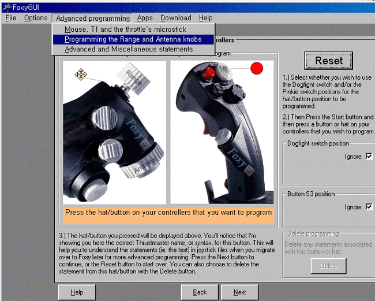The height and width of the screenshot is (301, 375).
Task: Click the Help button at bottom
Action: coord(77,292)
